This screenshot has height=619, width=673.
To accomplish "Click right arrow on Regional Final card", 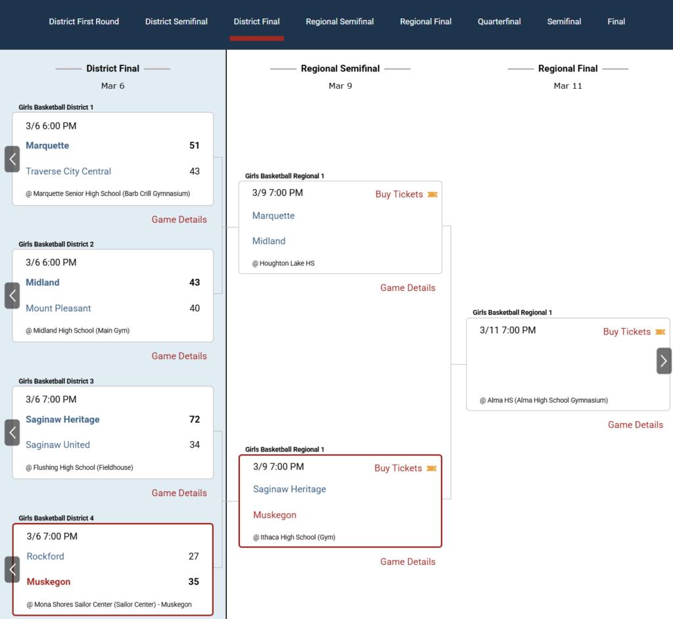I will click(664, 361).
